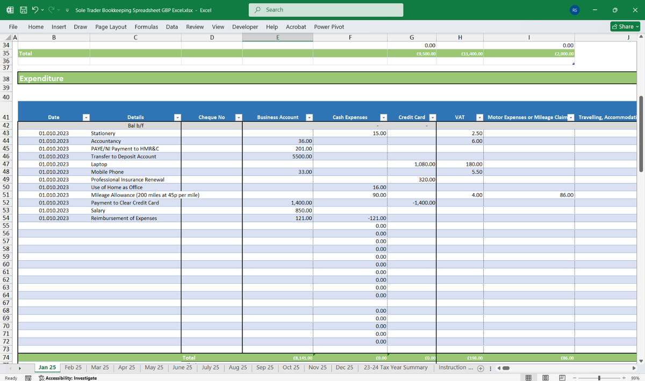Click the zoom slider handle
The width and height of the screenshot is (645, 381).
click(599, 378)
